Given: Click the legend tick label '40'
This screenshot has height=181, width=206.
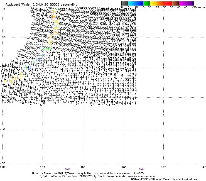Looking at the screenshot, I should point(179,8).
